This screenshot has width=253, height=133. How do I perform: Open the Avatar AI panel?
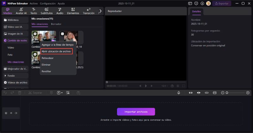pyautogui.click(x=21, y=11)
